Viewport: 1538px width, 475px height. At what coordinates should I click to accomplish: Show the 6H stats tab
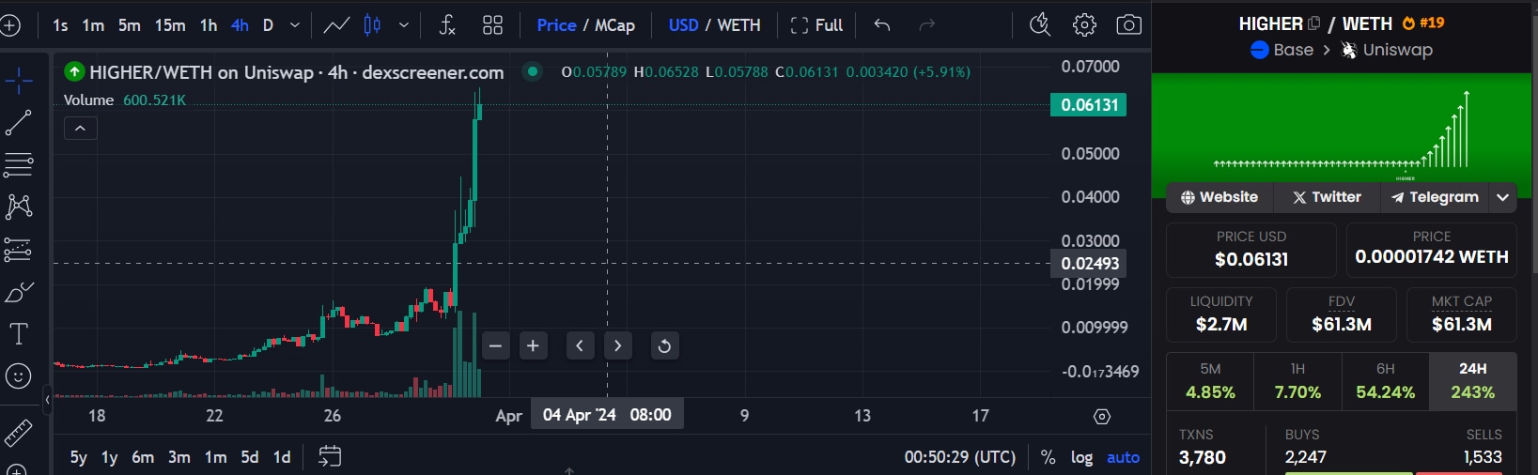click(1386, 381)
